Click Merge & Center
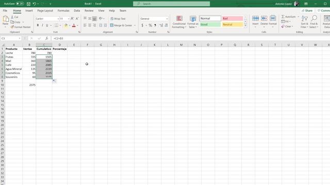This screenshot has width=330, height=185. 121,25
